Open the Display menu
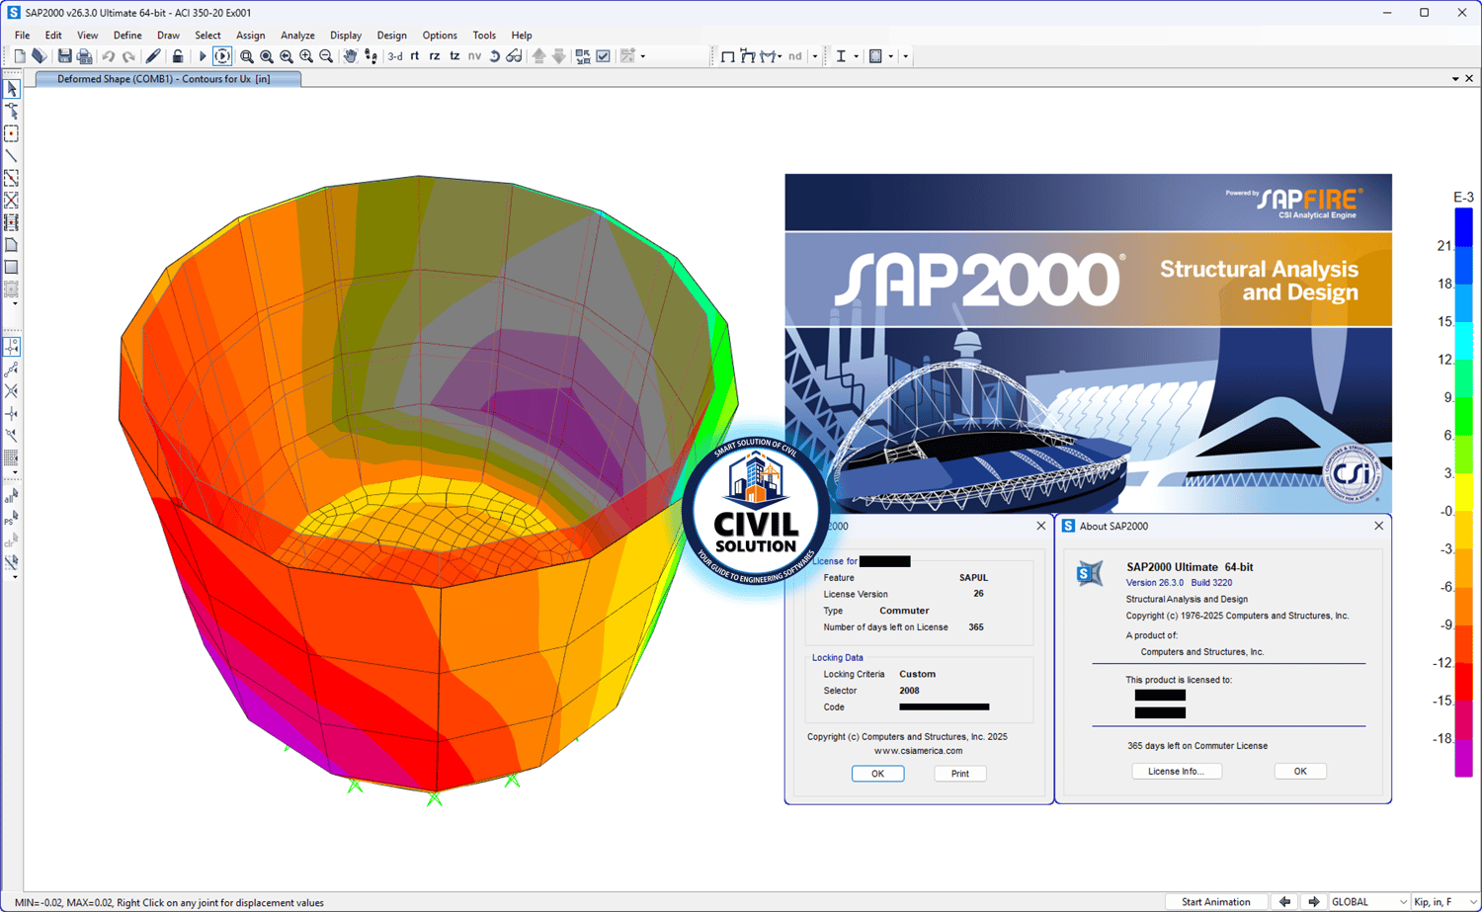This screenshot has height=912, width=1482. point(346,36)
